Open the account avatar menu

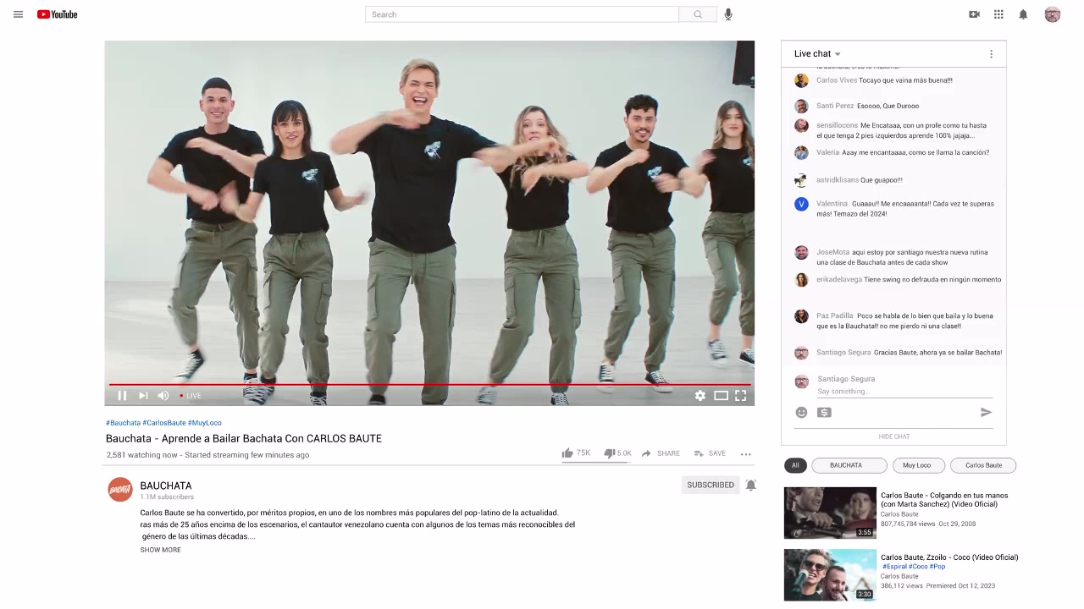(1053, 14)
